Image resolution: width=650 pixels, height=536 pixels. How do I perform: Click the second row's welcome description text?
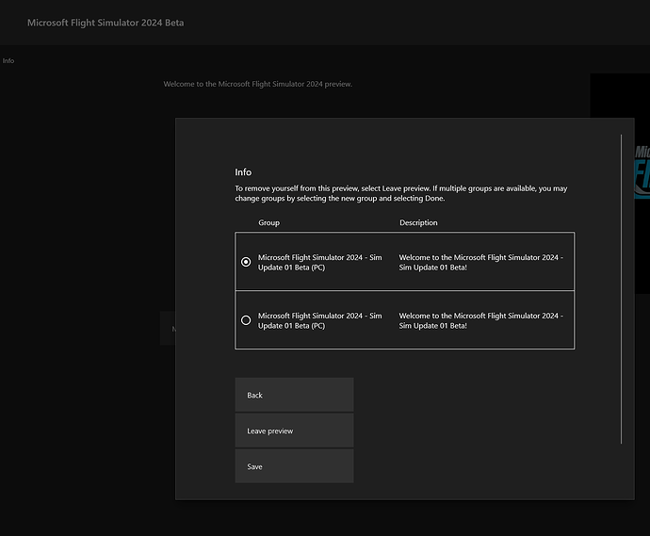point(480,320)
